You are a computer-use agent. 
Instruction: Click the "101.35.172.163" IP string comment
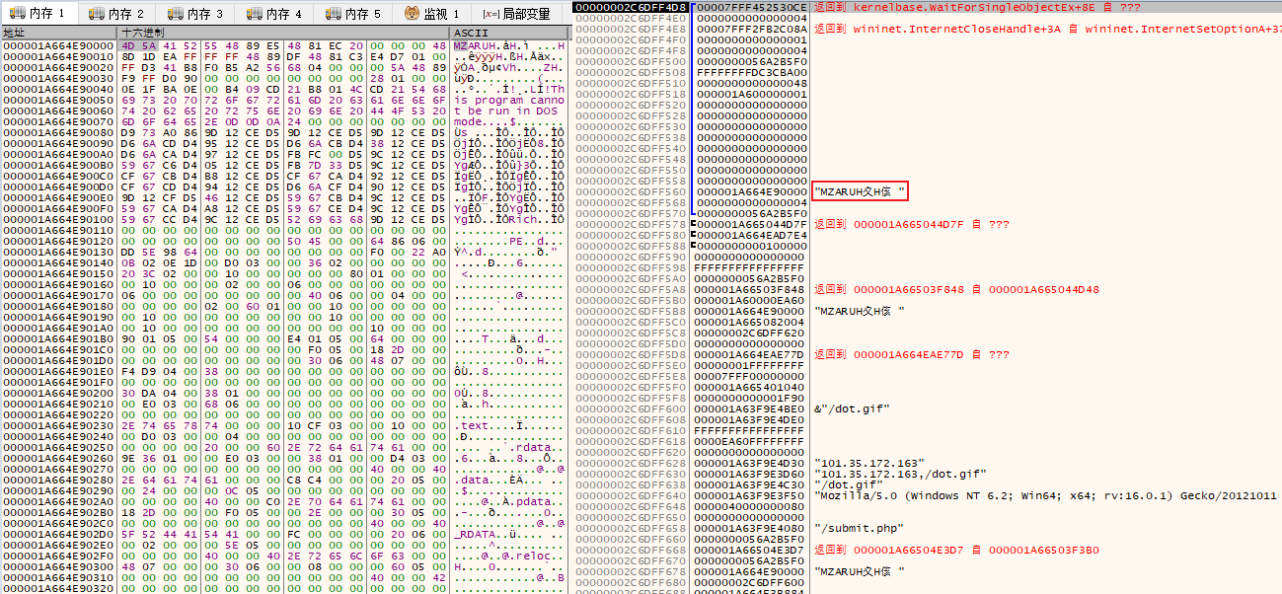[x=869, y=463]
